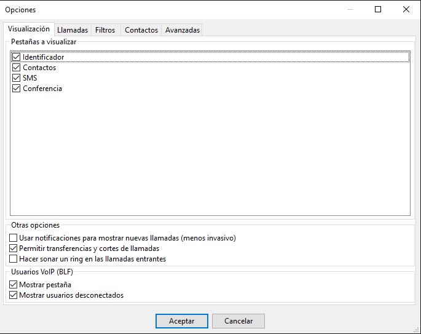Toggle the Contactos checkbox in the list

(17, 68)
